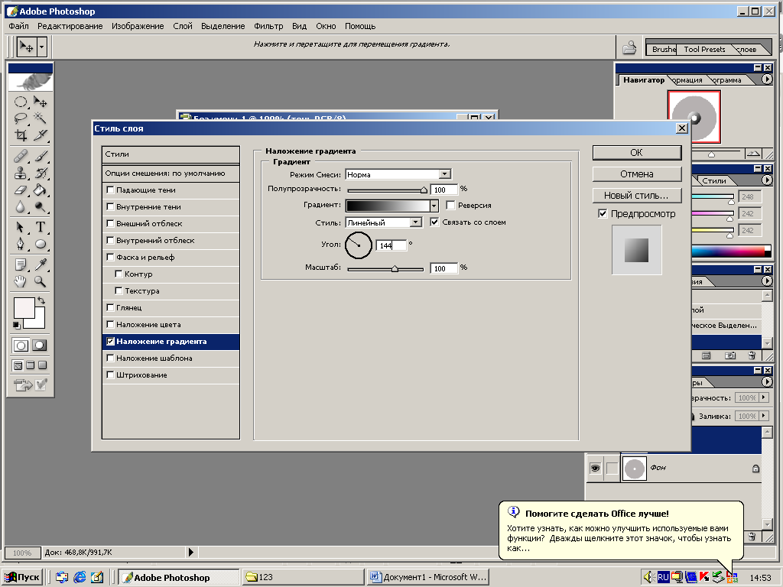
Task: Open Navigator palette menu arrow
Action: click(767, 79)
